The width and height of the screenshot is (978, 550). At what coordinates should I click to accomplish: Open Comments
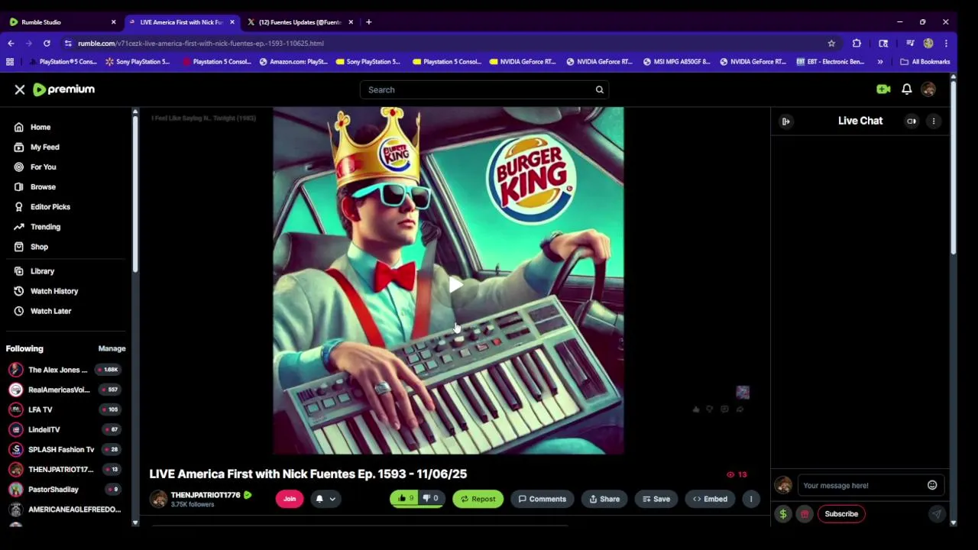coord(542,499)
